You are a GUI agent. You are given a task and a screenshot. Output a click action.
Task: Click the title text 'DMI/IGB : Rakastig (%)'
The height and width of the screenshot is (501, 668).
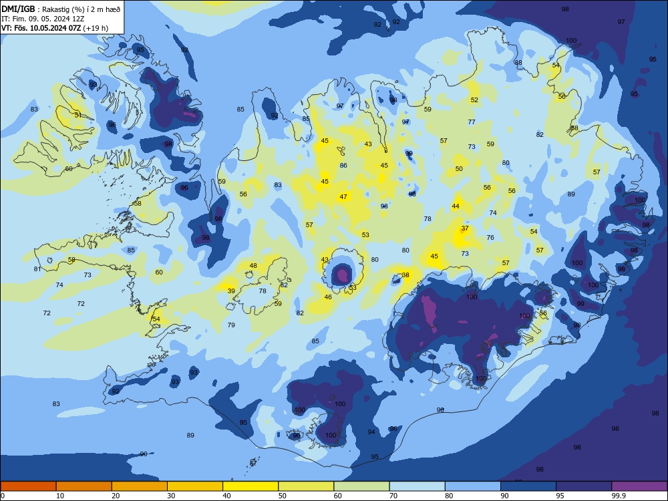pos(43,9)
